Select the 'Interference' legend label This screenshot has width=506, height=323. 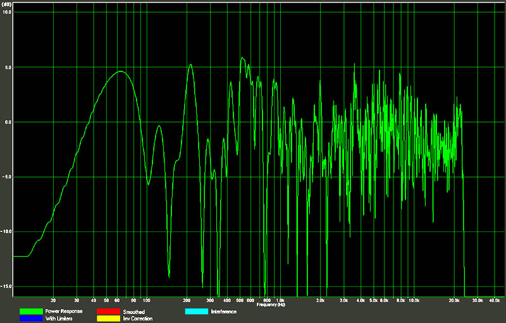[224, 312]
